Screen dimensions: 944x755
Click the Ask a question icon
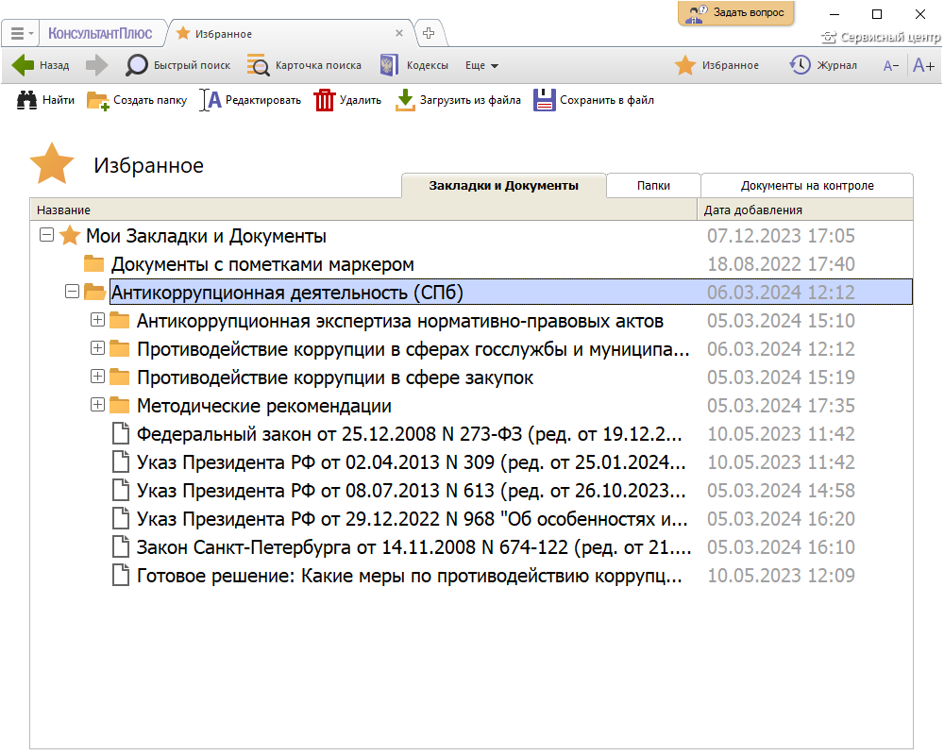coord(697,13)
